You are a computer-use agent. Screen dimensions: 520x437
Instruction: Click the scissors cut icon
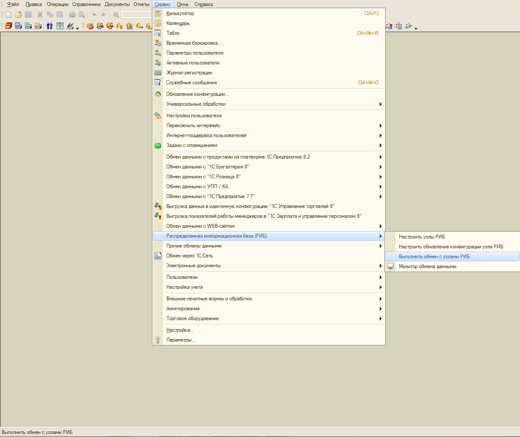click(x=40, y=15)
